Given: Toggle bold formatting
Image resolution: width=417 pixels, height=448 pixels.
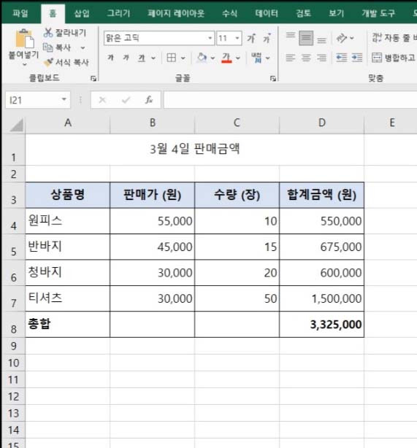Looking at the screenshot, I should 111,58.
